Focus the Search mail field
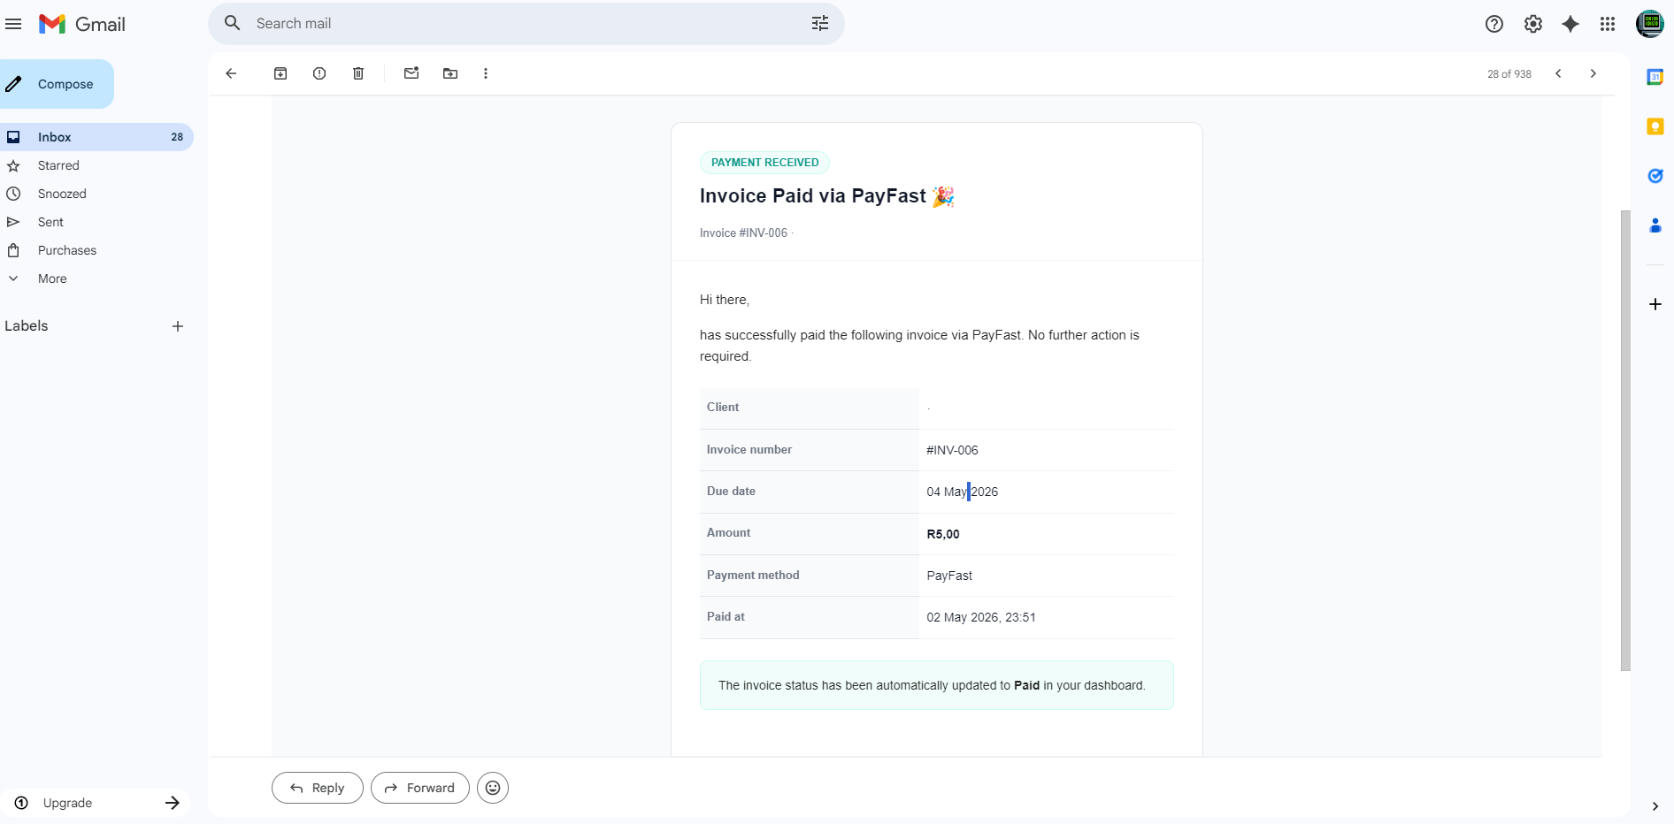 526,24
